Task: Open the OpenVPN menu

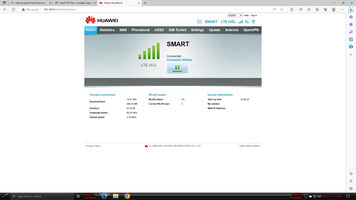Action: tap(251, 30)
